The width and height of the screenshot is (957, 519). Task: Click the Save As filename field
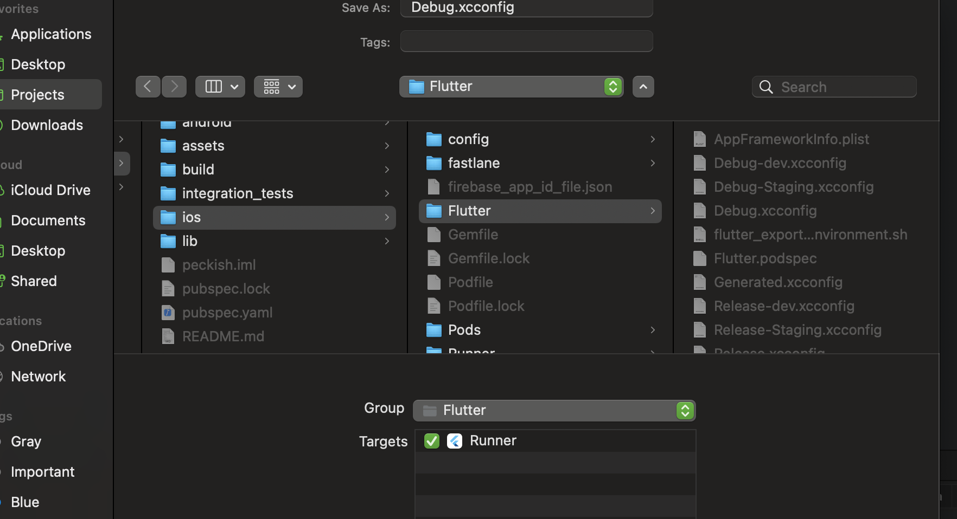[x=526, y=8]
